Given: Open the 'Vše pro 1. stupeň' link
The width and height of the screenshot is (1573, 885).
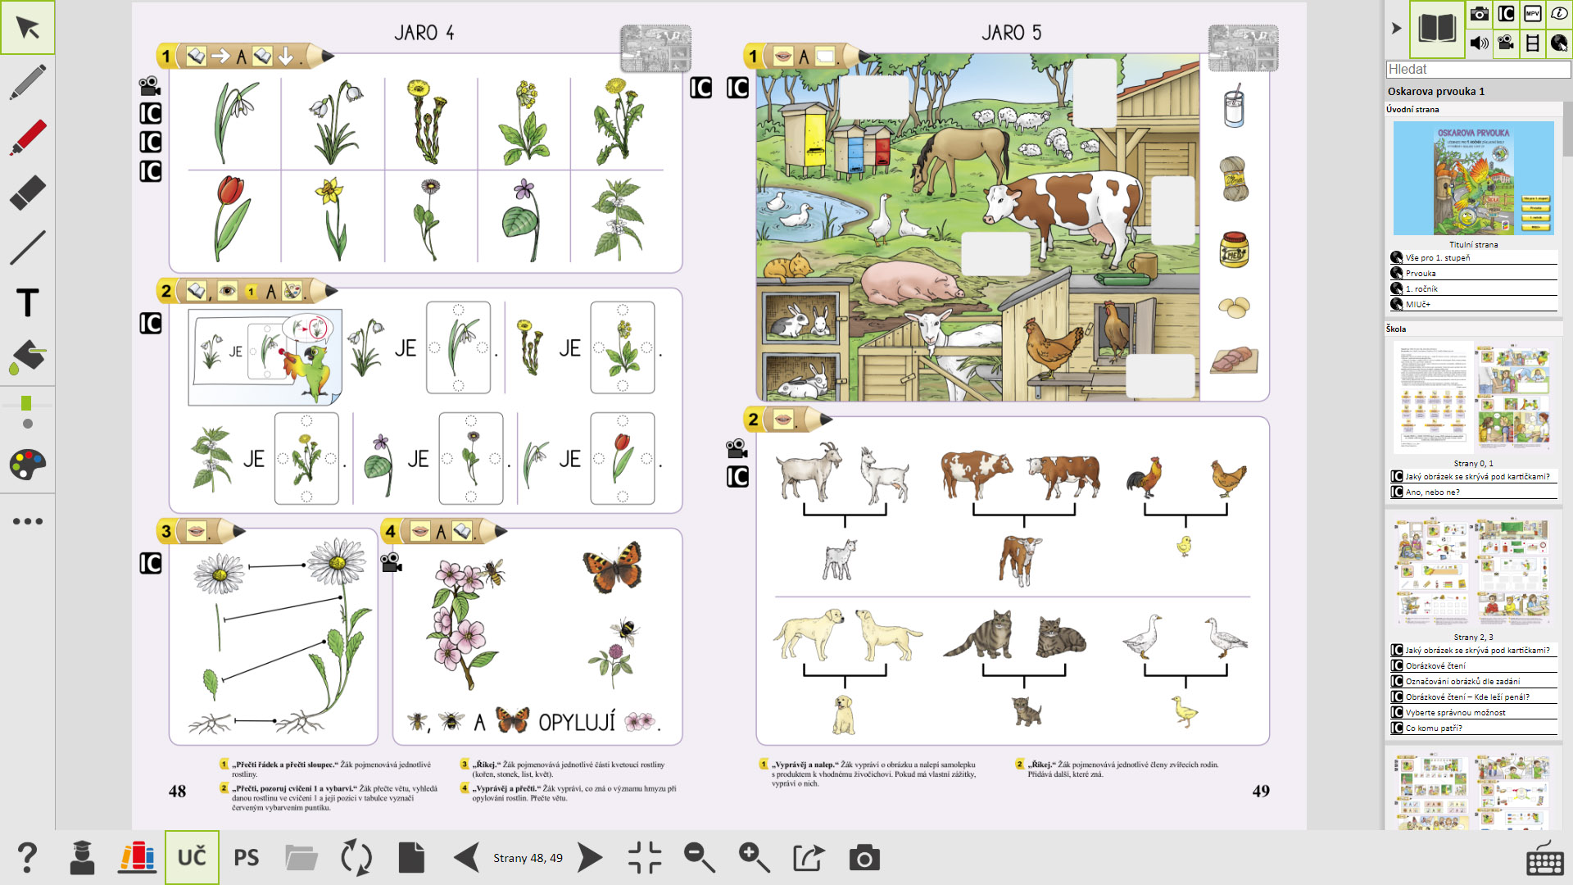Looking at the screenshot, I should point(1473,257).
